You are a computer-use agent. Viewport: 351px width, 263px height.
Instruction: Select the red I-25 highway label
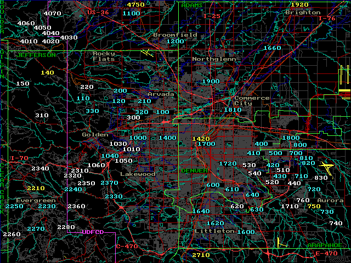pos(212,16)
